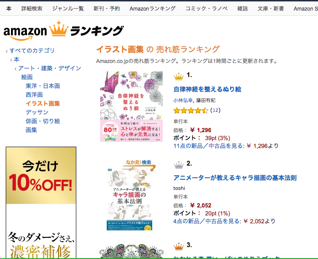Click the bronze crown beside rank 3
This screenshot has width=318, height=259.
coord(179,246)
